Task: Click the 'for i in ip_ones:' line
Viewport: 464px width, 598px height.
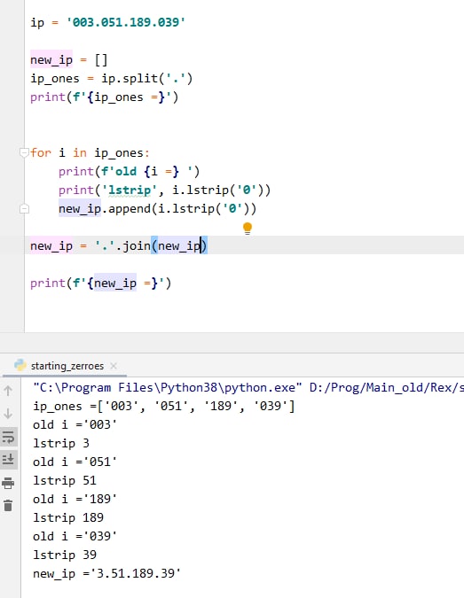Action: [90, 153]
